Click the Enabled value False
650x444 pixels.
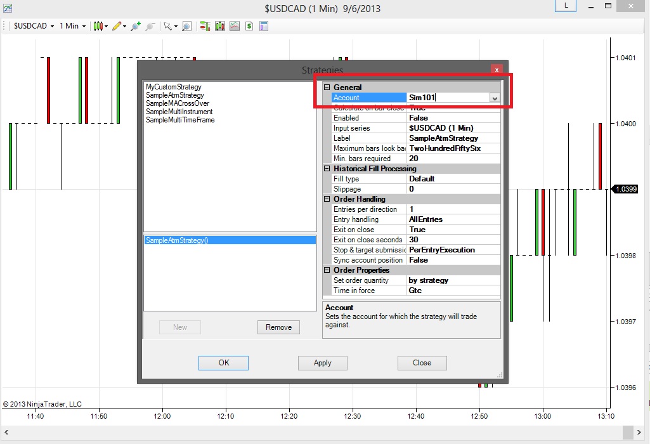(x=454, y=118)
